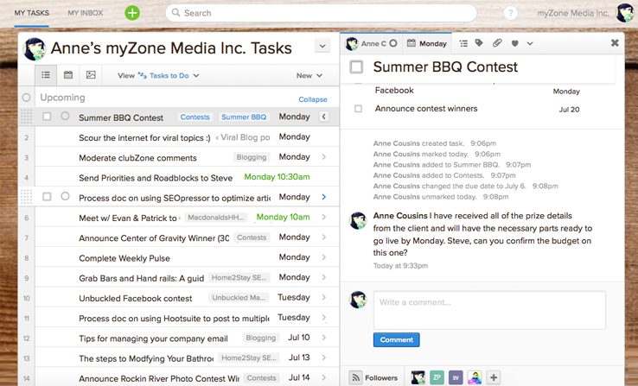
Task: Click MacdonaldsHH tag on Meet w/ Evan row
Action: pyautogui.click(x=216, y=218)
